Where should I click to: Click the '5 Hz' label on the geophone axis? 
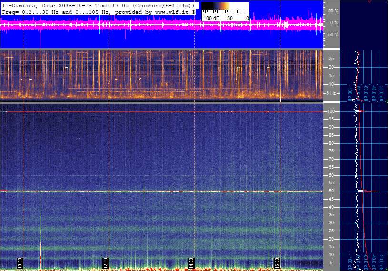[331, 93]
